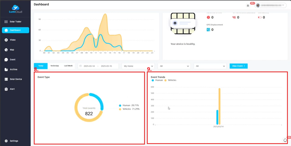Image resolution: width=291 pixels, height=146 pixels.
Task: Click the date range input field
Action: [x=98, y=66]
